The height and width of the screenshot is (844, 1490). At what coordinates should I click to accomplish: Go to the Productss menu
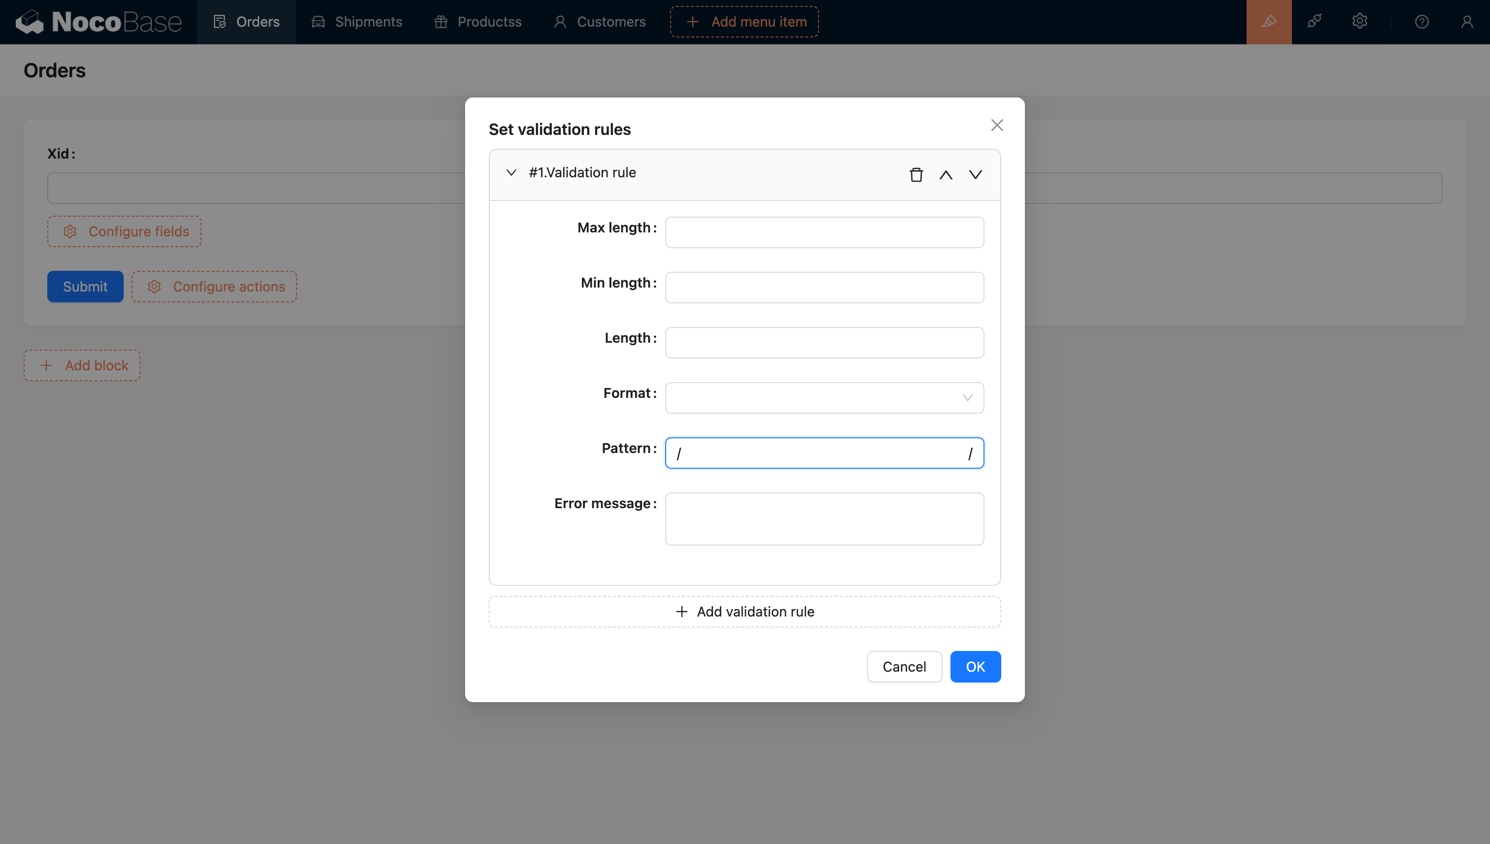(x=478, y=22)
